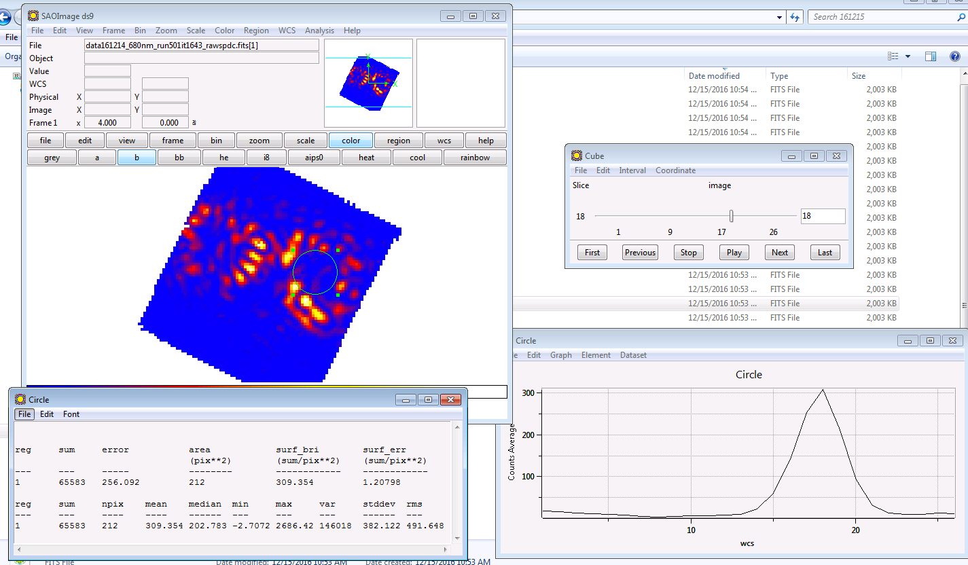Open Font menu in Circle statistics window
The width and height of the screenshot is (968, 565).
point(71,414)
